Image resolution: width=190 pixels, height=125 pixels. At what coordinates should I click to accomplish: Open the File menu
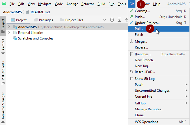(x=12, y=4)
